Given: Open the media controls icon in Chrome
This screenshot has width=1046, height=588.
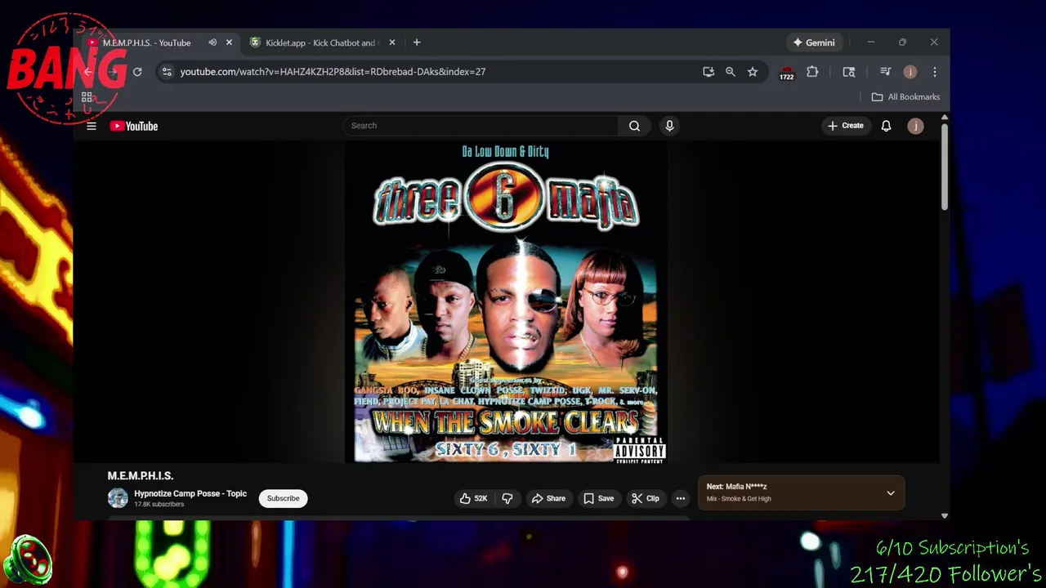Looking at the screenshot, I should pyautogui.click(x=885, y=72).
